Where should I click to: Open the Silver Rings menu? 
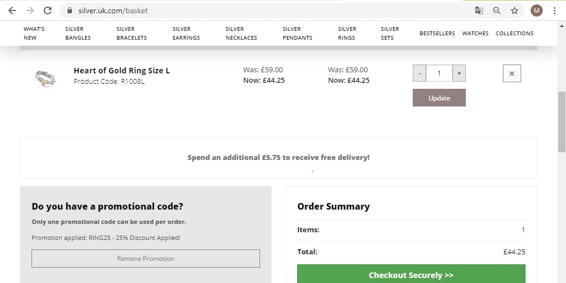(x=347, y=33)
